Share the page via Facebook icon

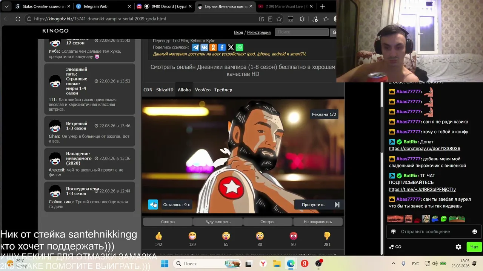(222, 47)
